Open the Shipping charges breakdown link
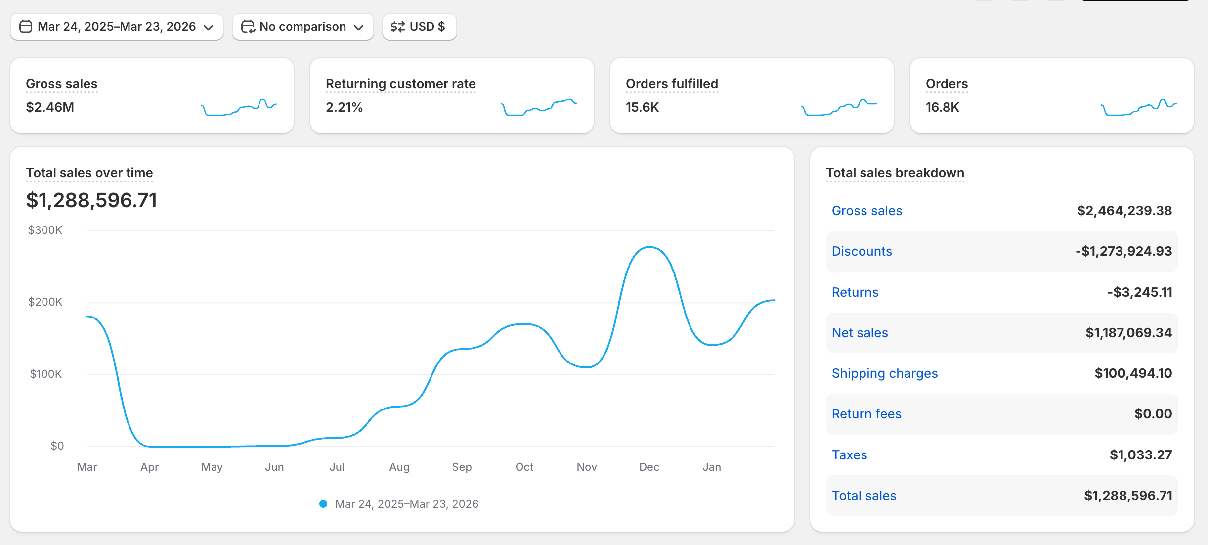Image resolution: width=1208 pixels, height=545 pixels. 885,373
